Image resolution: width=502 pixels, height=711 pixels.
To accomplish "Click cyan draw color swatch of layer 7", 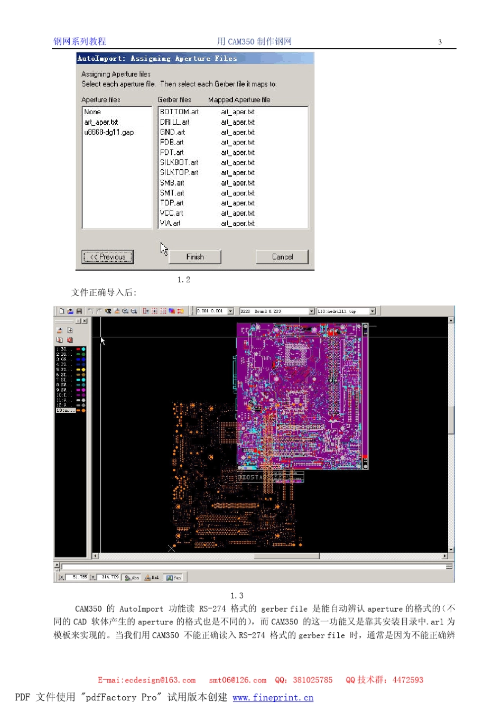I will 78,380.
